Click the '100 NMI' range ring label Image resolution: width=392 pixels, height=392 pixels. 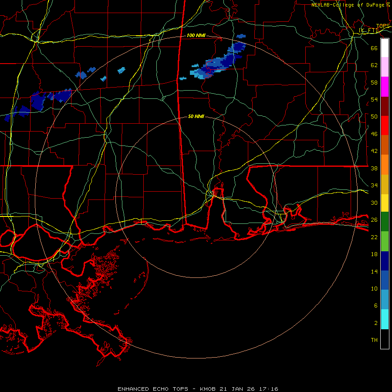[196, 36]
